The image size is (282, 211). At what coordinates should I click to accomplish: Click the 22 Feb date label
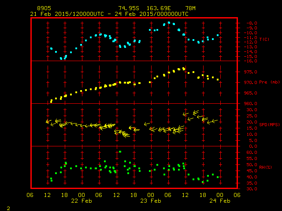click(82, 201)
